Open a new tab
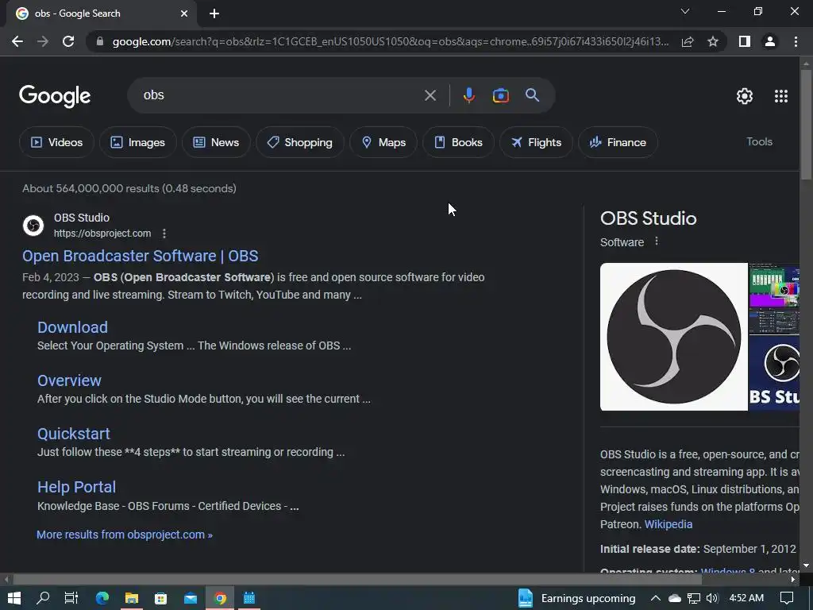Screen dimensions: 813x610 click(x=214, y=14)
